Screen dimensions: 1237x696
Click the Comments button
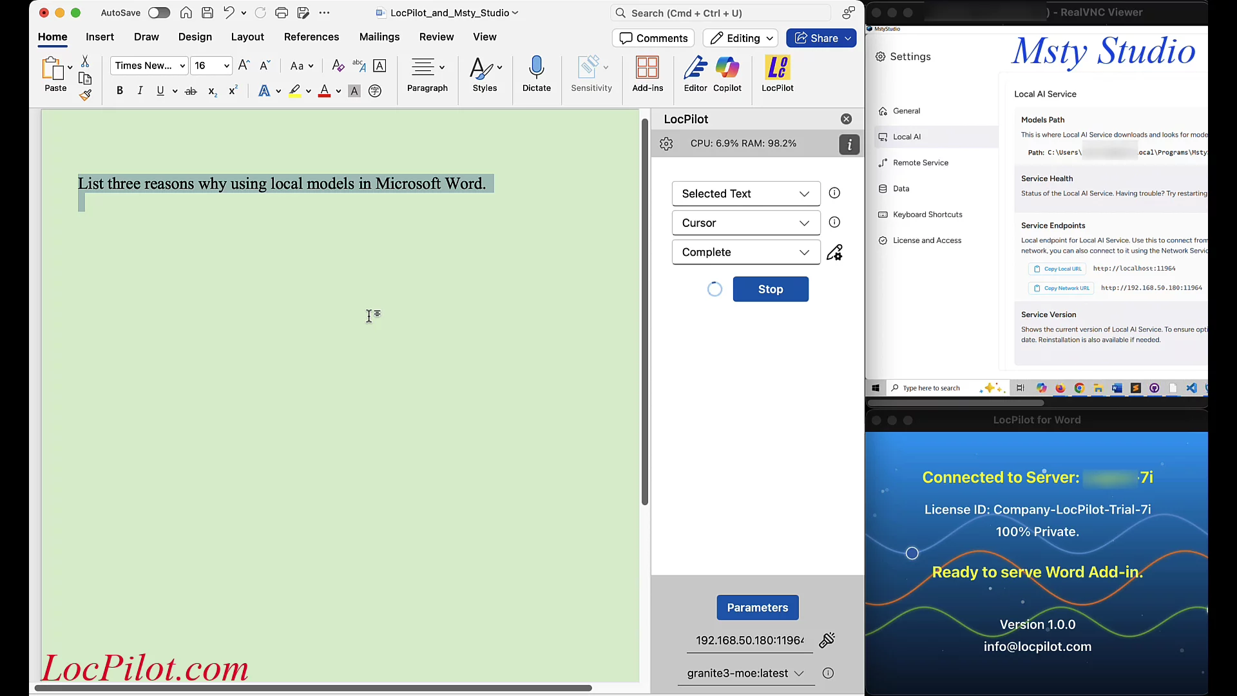(653, 38)
